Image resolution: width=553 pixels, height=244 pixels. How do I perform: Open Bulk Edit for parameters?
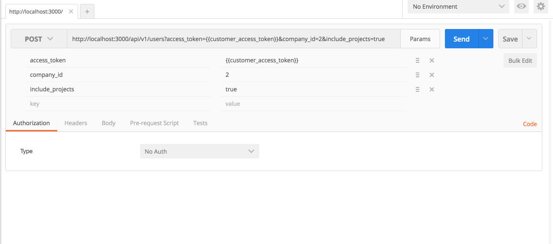pyautogui.click(x=520, y=60)
